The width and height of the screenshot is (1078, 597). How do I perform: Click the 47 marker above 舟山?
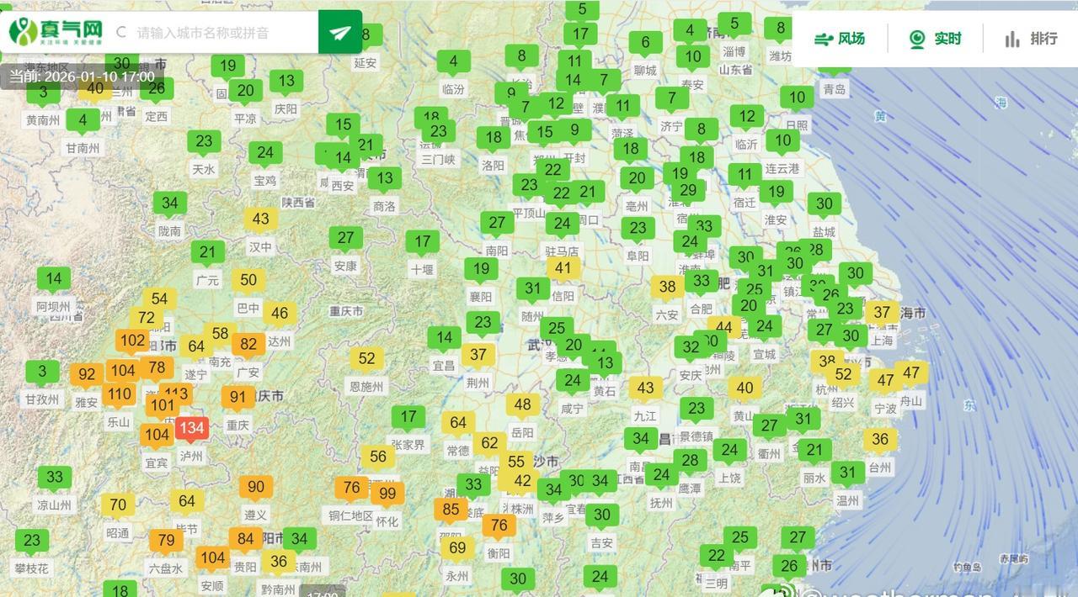click(x=911, y=374)
